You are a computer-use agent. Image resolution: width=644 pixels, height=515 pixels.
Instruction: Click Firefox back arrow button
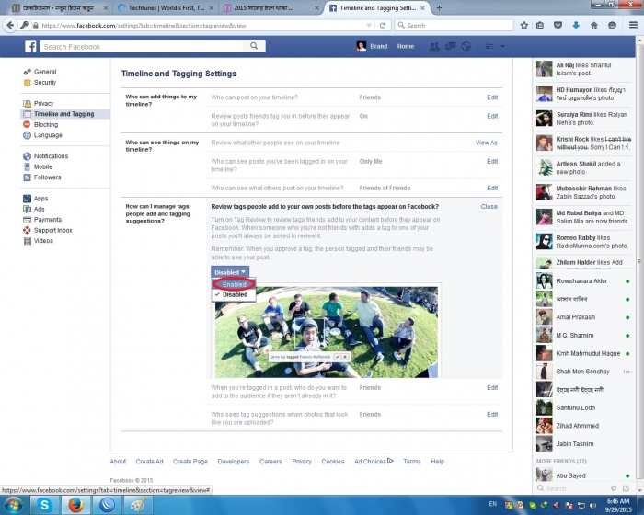coord(10,26)
